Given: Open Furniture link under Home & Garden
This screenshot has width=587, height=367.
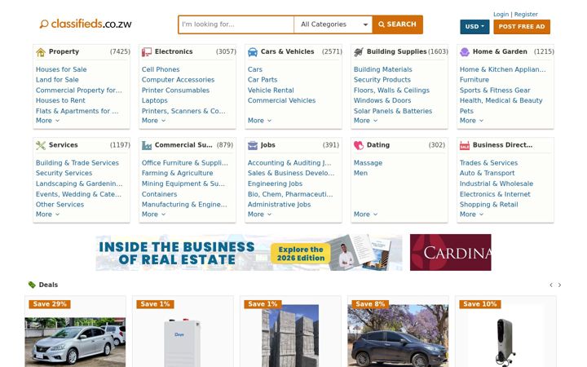Looking at the screenshot, I should click(x=474, y=80).
